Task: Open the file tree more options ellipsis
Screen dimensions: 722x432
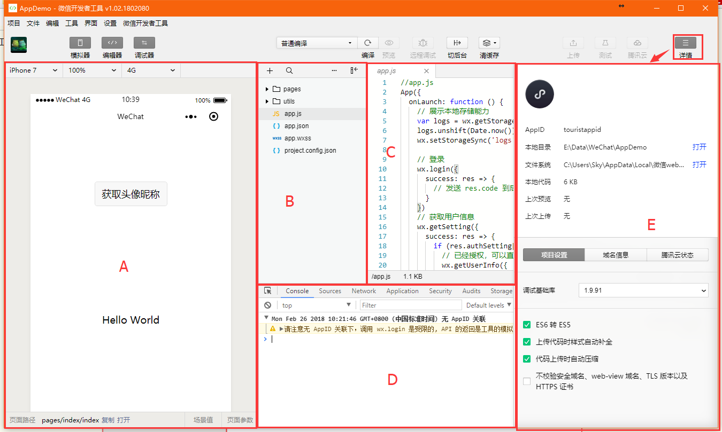Action: tap(334, 70)
